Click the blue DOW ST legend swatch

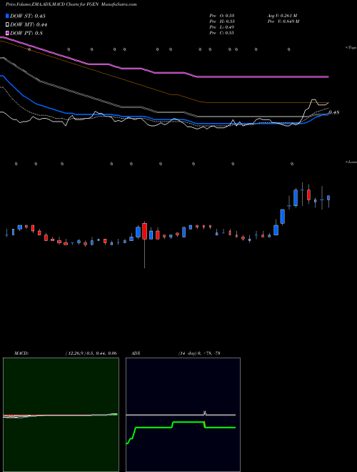(7, 16)
